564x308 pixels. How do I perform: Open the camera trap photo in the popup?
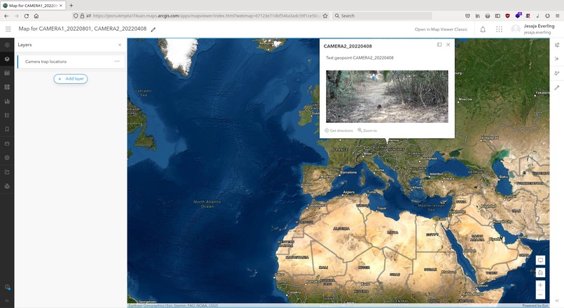[x=387, y=96]
